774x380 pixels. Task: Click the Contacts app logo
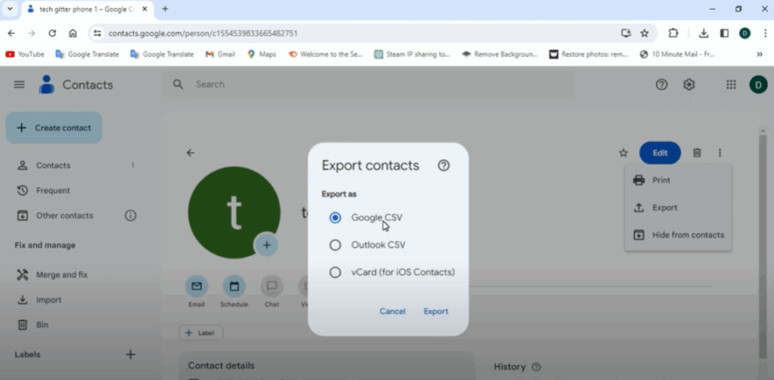pos(46,85)
